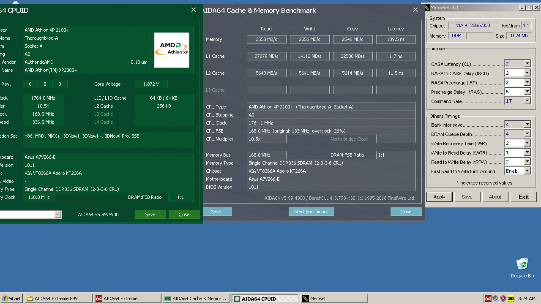The width and height of the screenshot is (541, 304).
Task: Open Fast Read to Write turn-Around dropdown
Action: [x=527, y=171]
